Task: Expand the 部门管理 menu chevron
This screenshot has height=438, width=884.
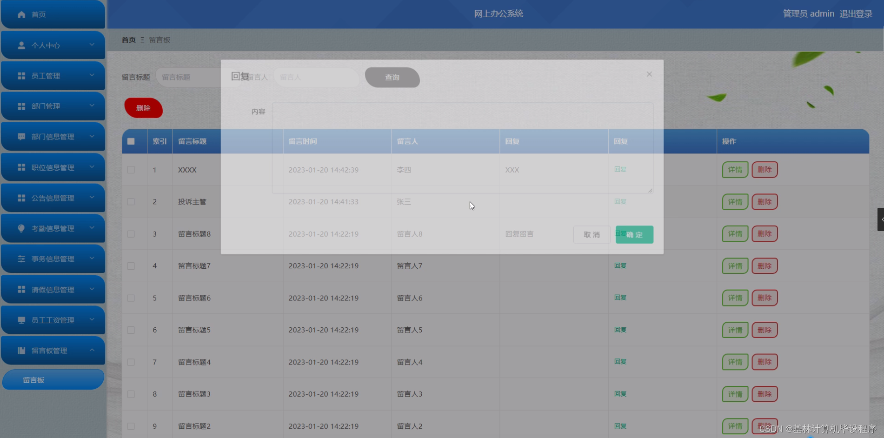Action: pos(92,106)
